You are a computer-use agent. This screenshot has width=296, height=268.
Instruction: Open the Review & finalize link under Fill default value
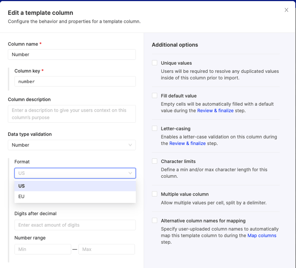215,110
